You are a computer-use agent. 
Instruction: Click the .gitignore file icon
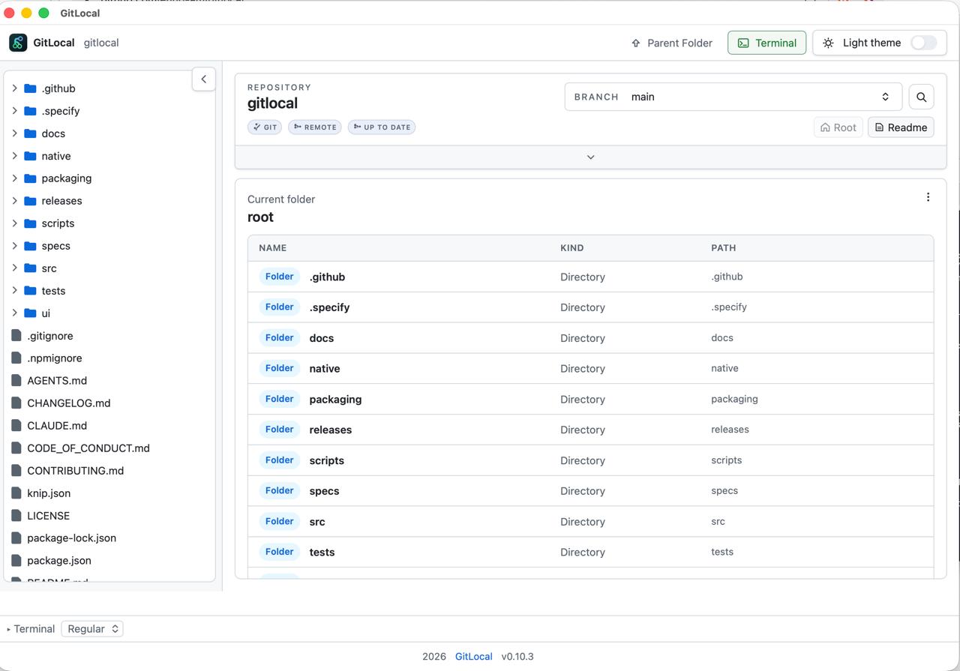point(16,336)
